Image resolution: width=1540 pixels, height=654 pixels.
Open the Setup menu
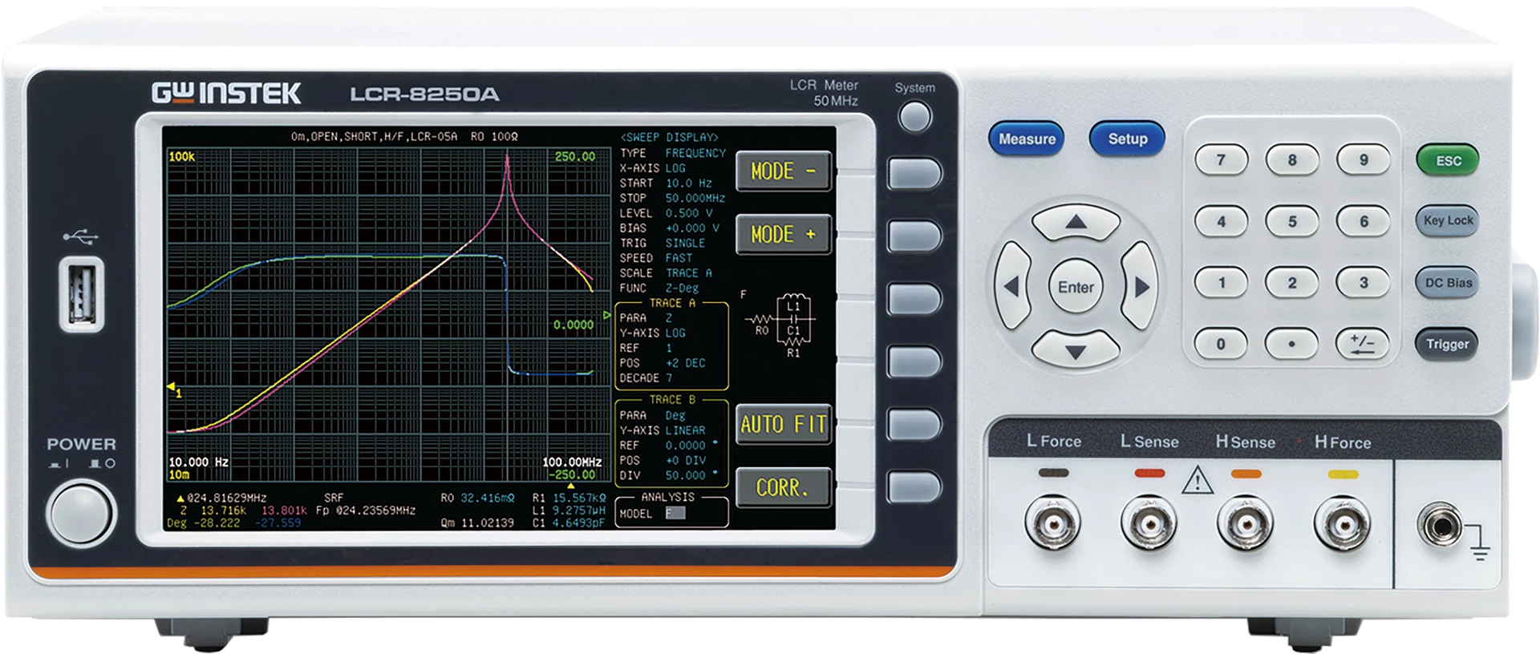coord(1127,139)
